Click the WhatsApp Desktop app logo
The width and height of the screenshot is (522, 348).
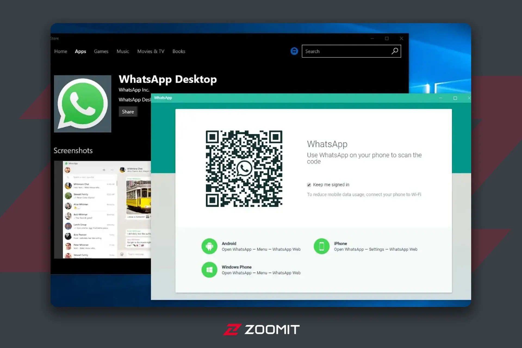[x=83, y=104]
